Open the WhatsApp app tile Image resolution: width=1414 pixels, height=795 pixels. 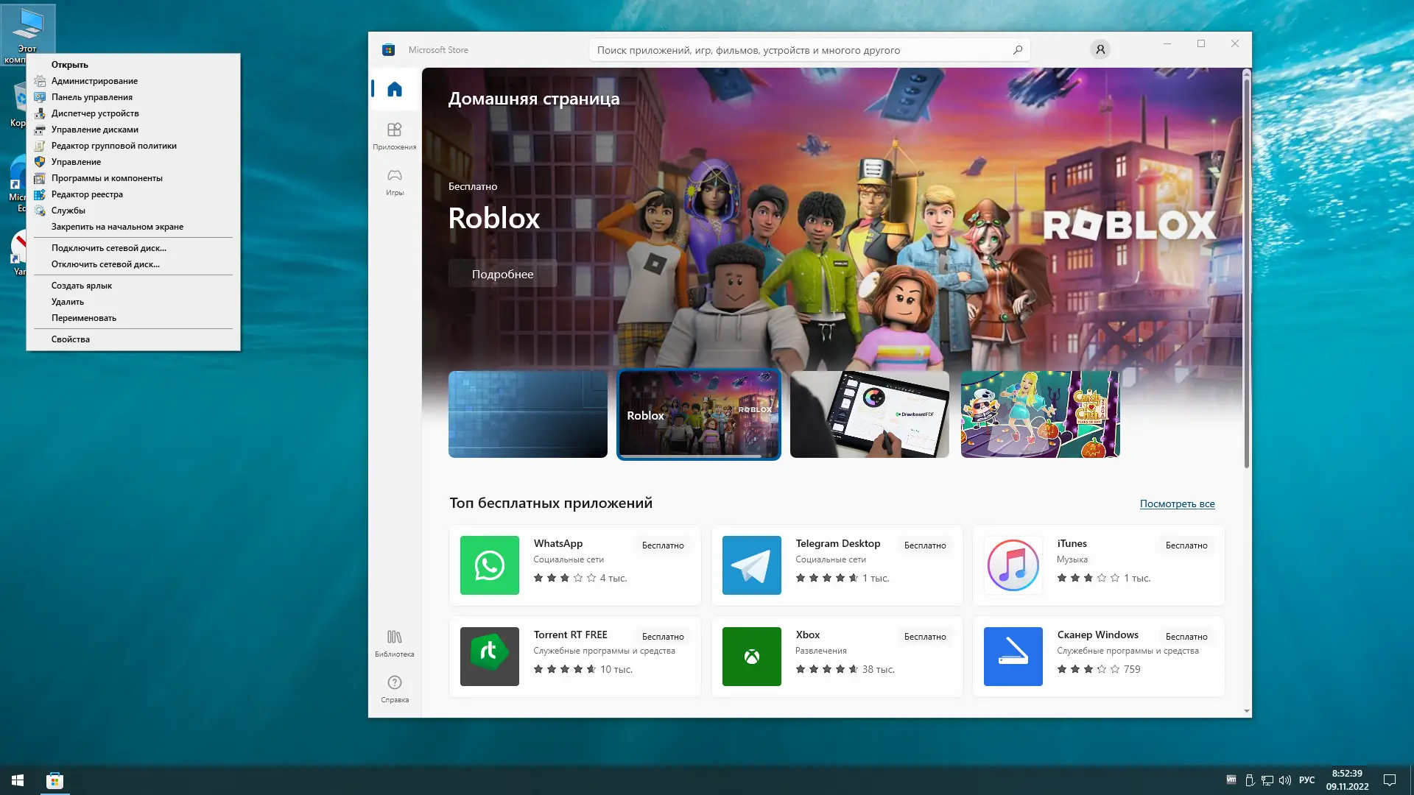coord(574,565)
